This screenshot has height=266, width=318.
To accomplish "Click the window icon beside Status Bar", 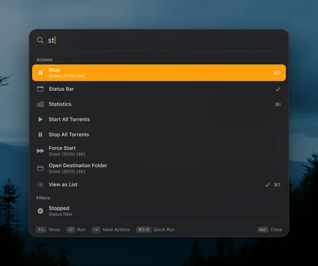I will [40, 89].
